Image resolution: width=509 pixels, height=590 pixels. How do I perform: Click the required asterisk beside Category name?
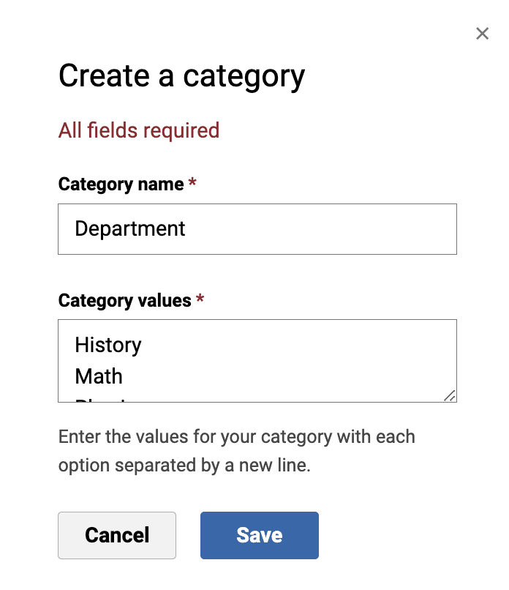tap(192, 183)
